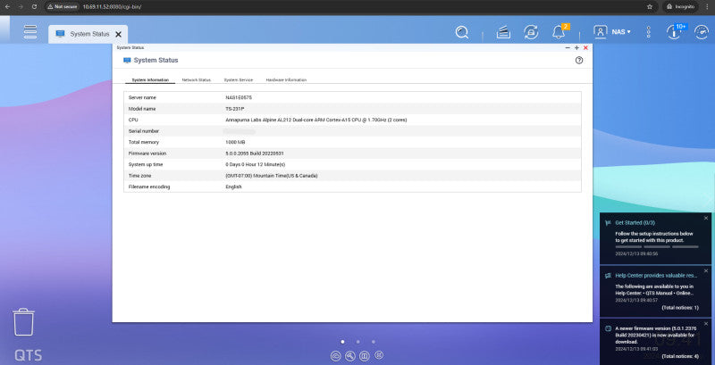Viewport: 715px width, 365px height.
Task: Switch to the System Information tab
Action: (150, 79)
